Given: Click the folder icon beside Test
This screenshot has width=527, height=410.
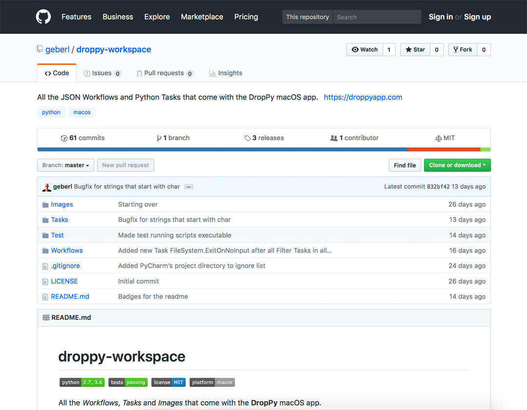Looking at the screenshot, I should 45,235.
